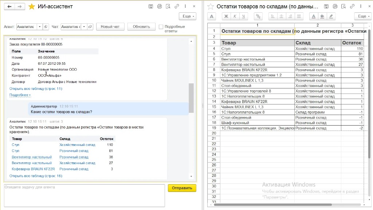Open the full table link with 11 rows
The height and width of the screenshot is (210, 373).
point(36,88)
